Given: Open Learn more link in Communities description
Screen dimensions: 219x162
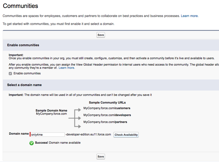Looking at the screenshot, I should [x=189, y=16].
